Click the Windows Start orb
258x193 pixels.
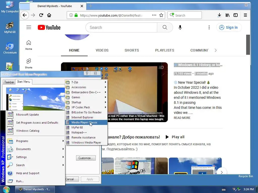(6, 189)
